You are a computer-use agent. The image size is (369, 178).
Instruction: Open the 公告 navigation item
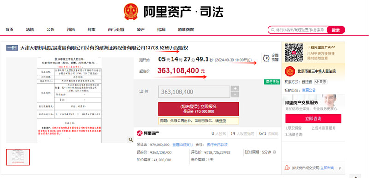point(50,29)
